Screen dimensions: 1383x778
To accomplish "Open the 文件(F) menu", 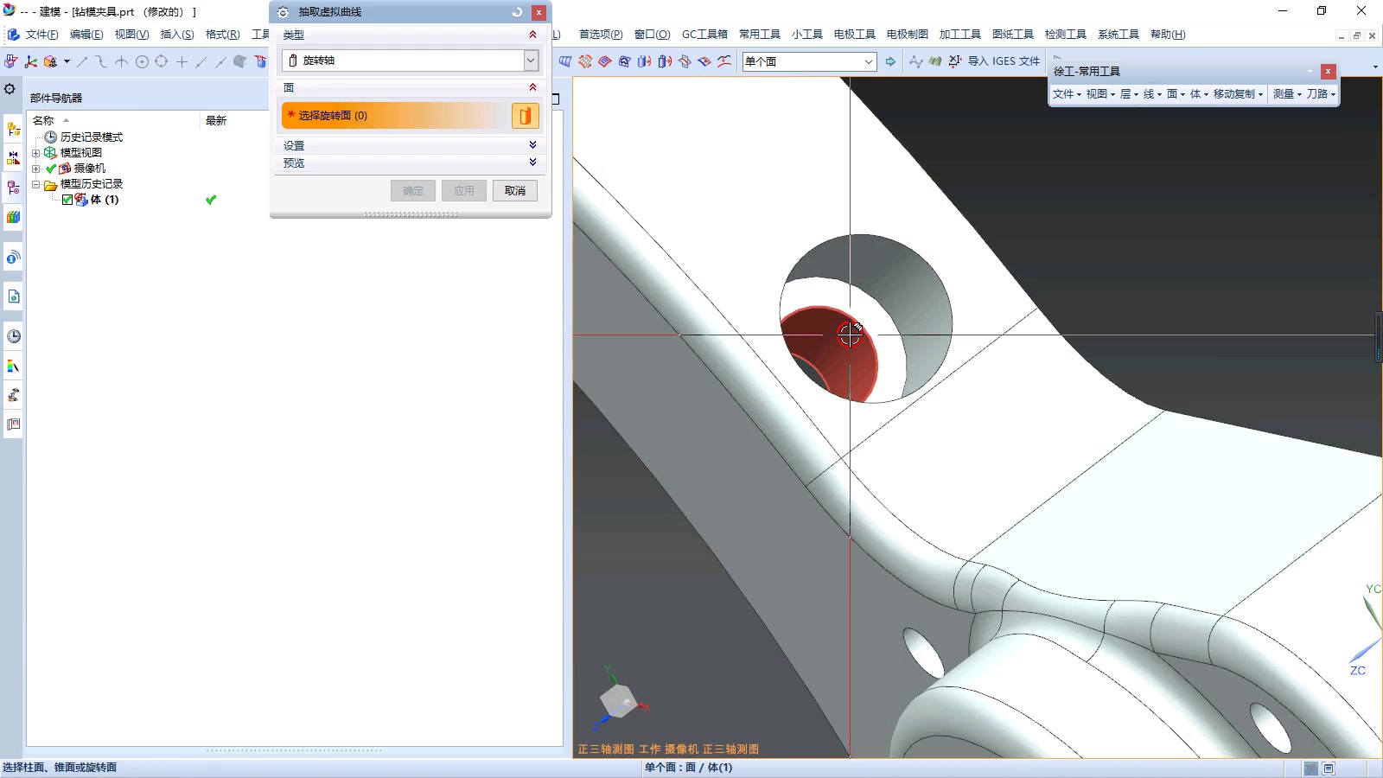I will 41,35.
